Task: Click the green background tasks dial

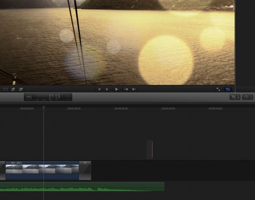Action: click(x=28, y=97)
